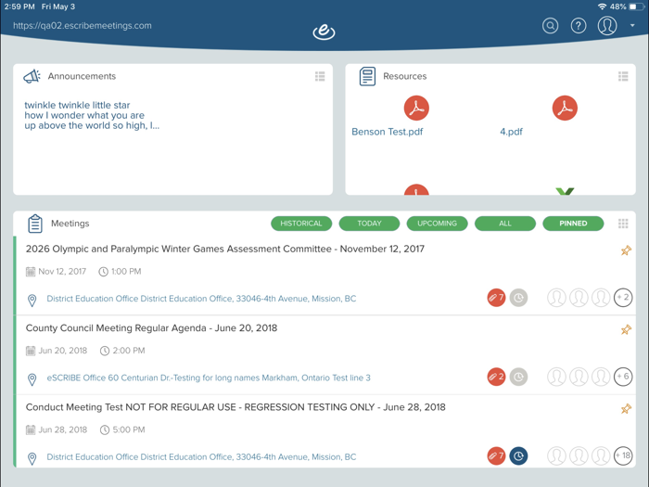
Task: Click the qa02.escribemeetings.com URL text
Action: (82, 26)
